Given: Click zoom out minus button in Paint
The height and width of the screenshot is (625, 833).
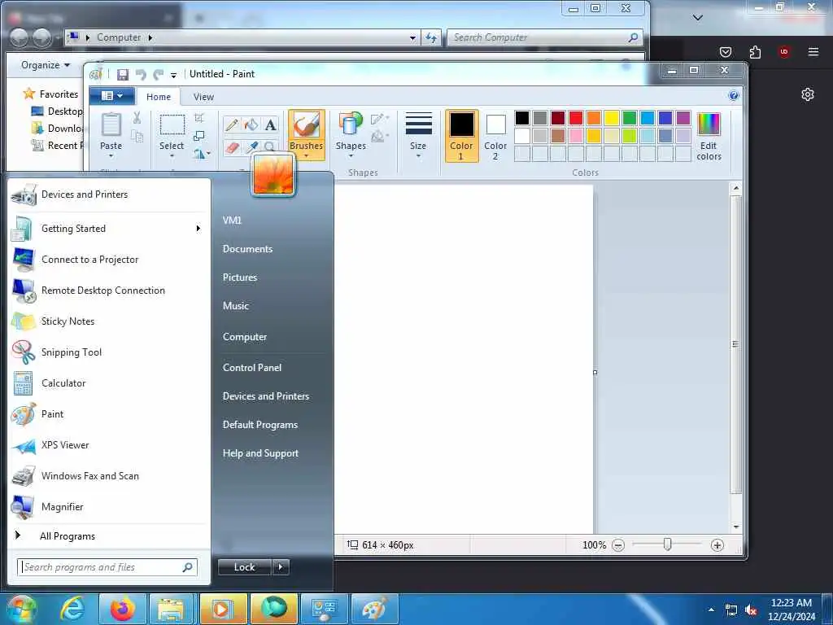Looking at the screenshot, I should 618,545.
